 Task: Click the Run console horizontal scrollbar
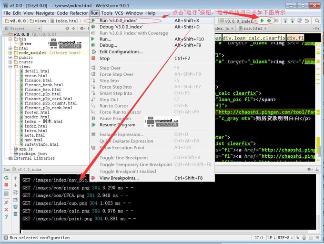pos(165,232)
